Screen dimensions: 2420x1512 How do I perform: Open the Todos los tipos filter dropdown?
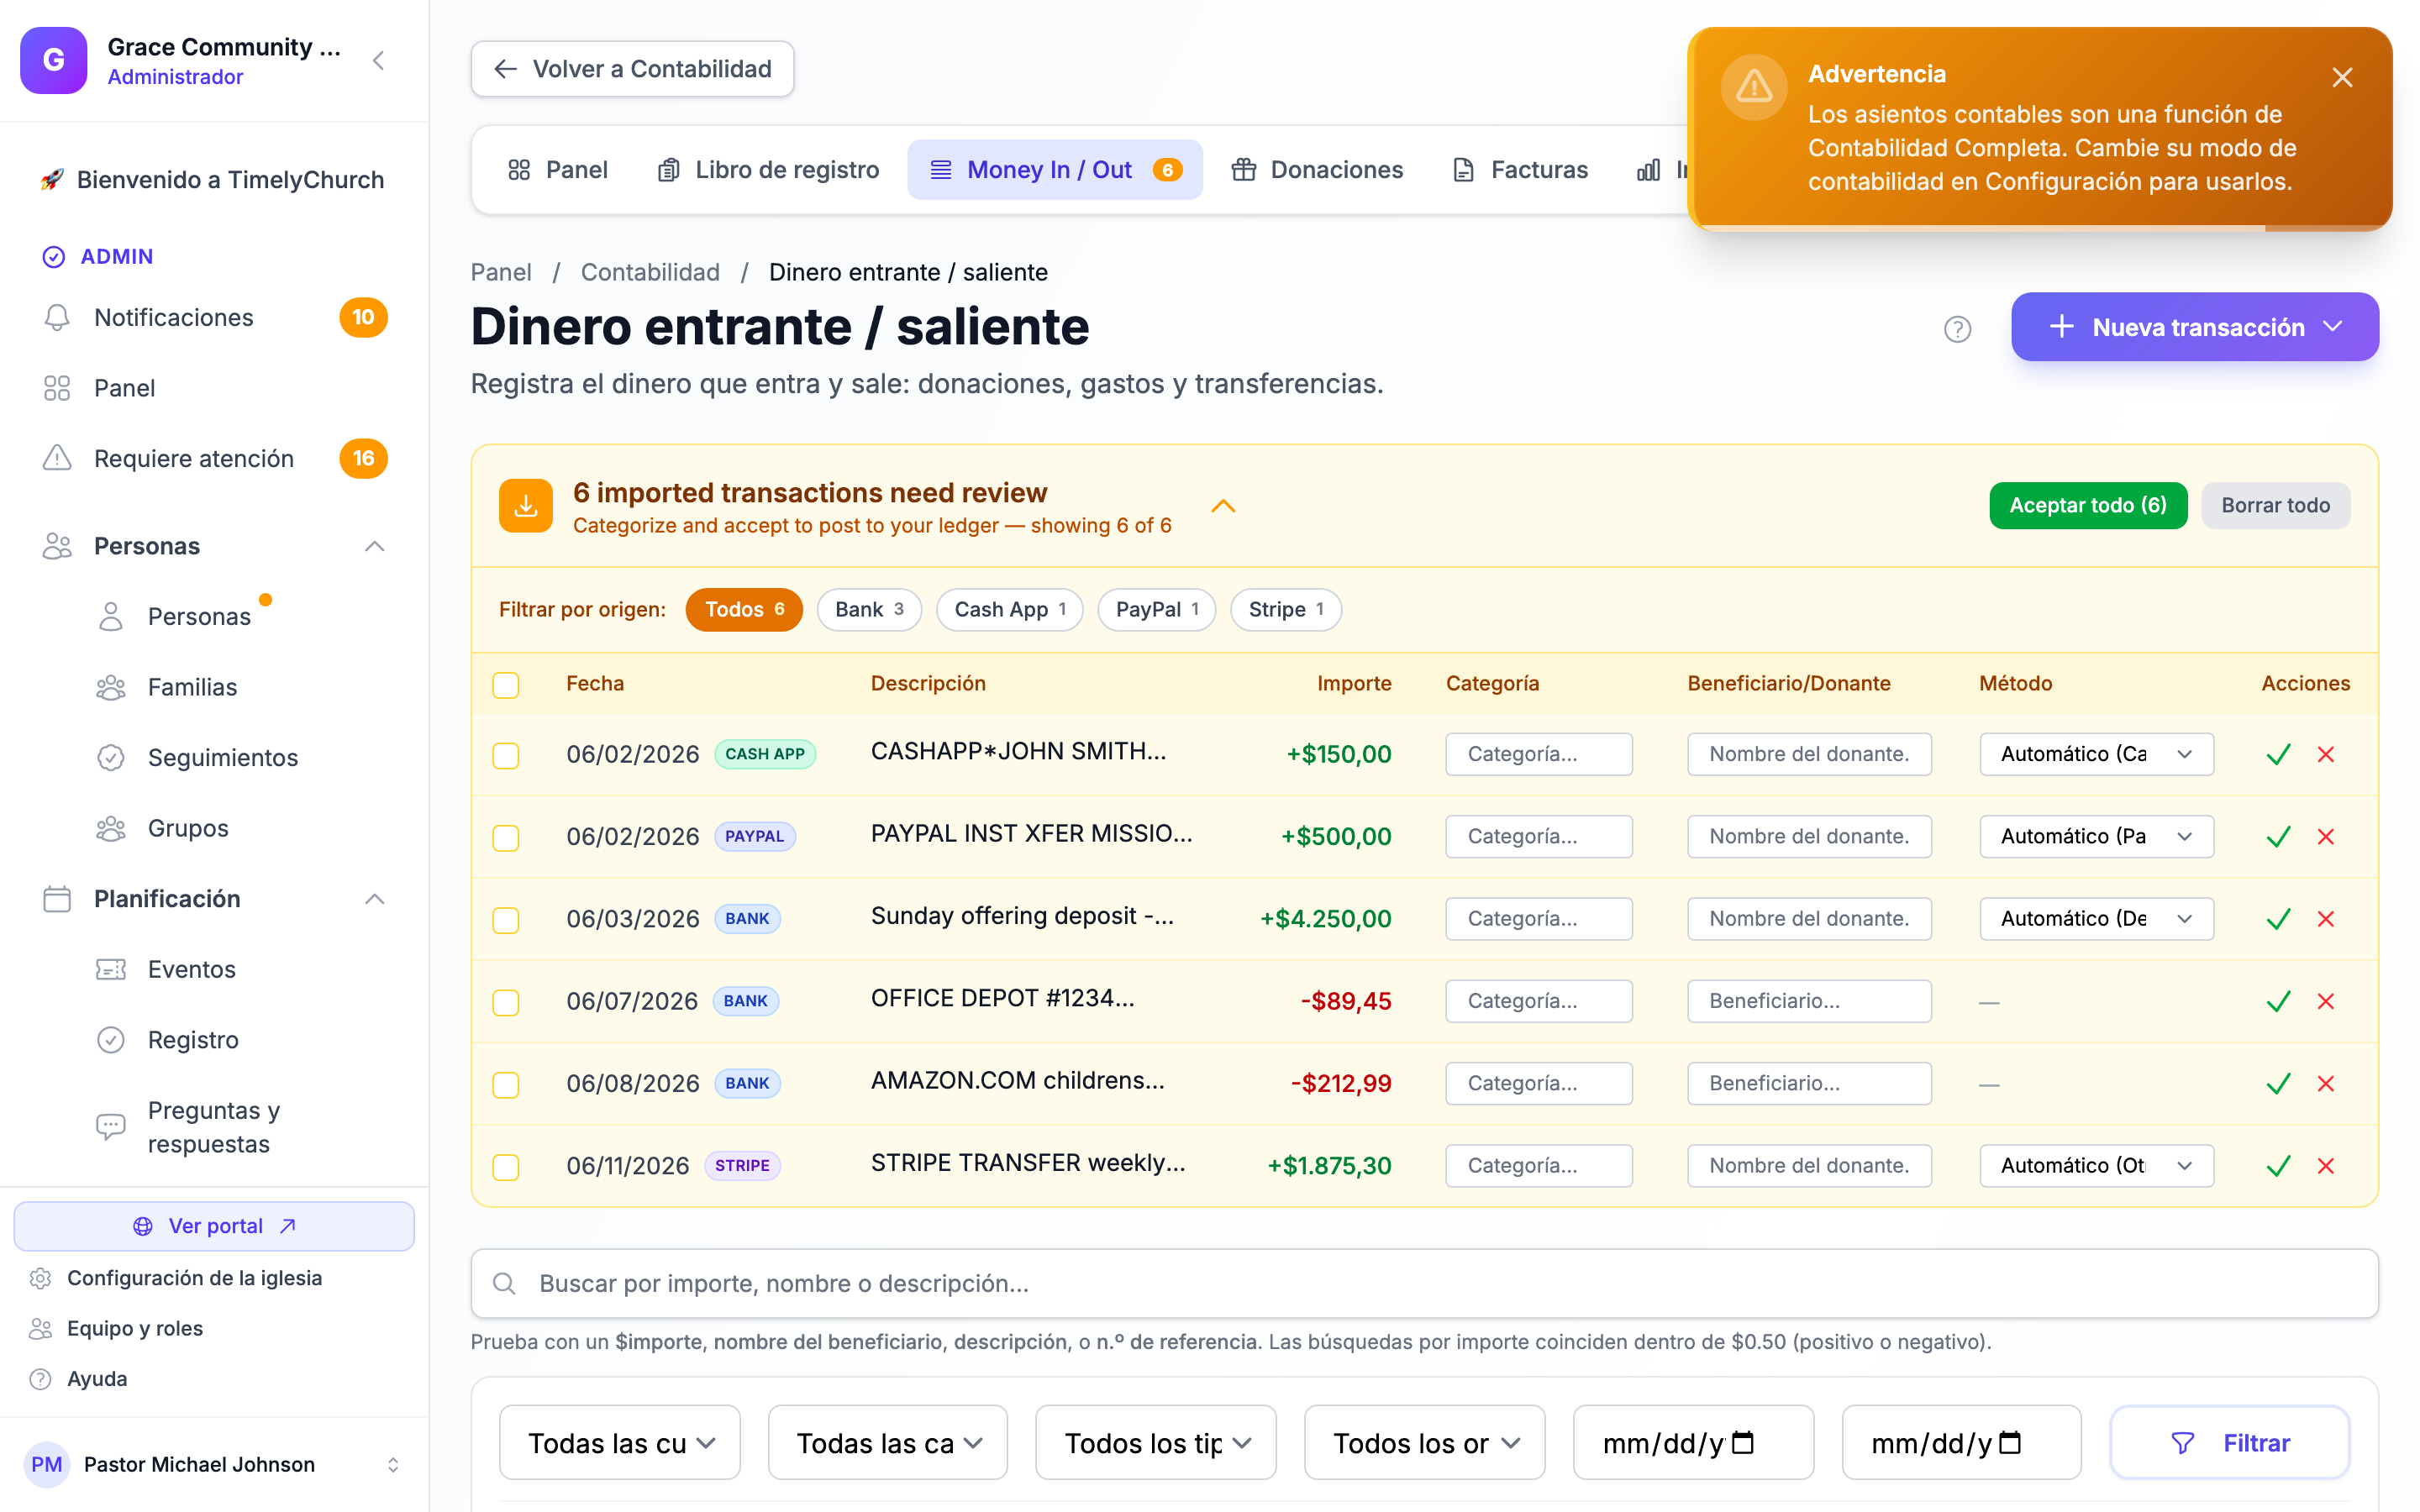click(1156, 1443)
